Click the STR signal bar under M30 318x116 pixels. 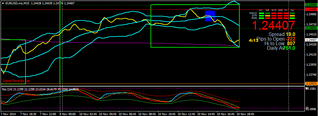coord(280,16)
